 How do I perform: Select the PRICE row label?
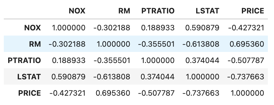point(29,93)
